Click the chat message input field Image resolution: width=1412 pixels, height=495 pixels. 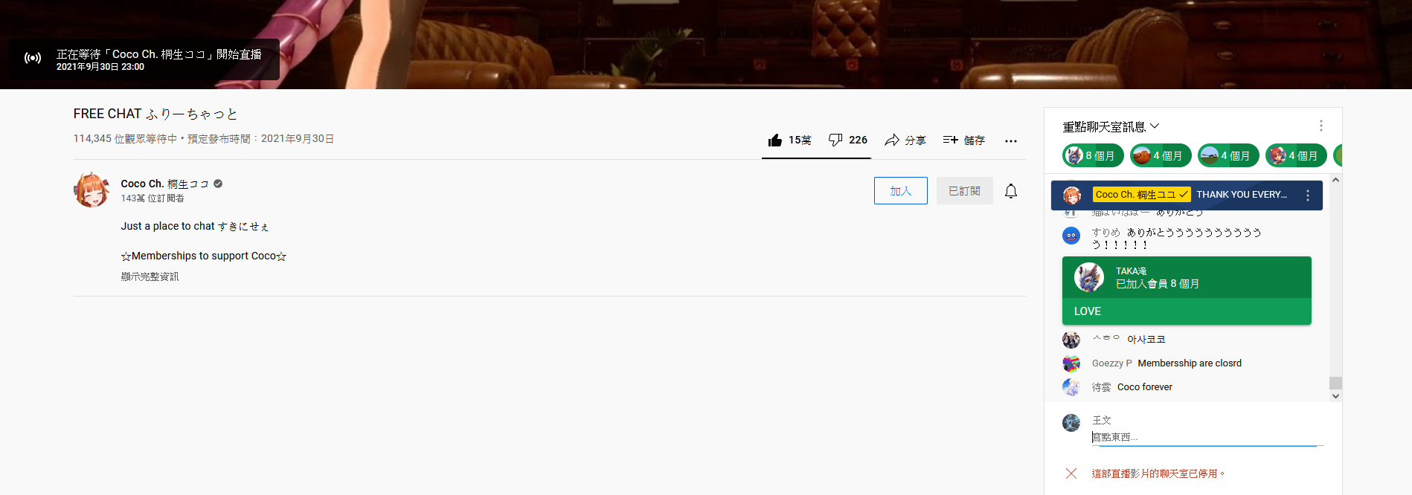1207,437
